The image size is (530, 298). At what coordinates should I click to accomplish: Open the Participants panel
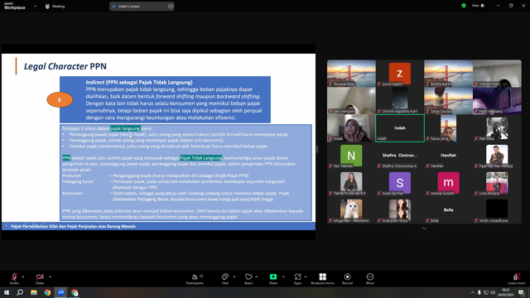195,278
